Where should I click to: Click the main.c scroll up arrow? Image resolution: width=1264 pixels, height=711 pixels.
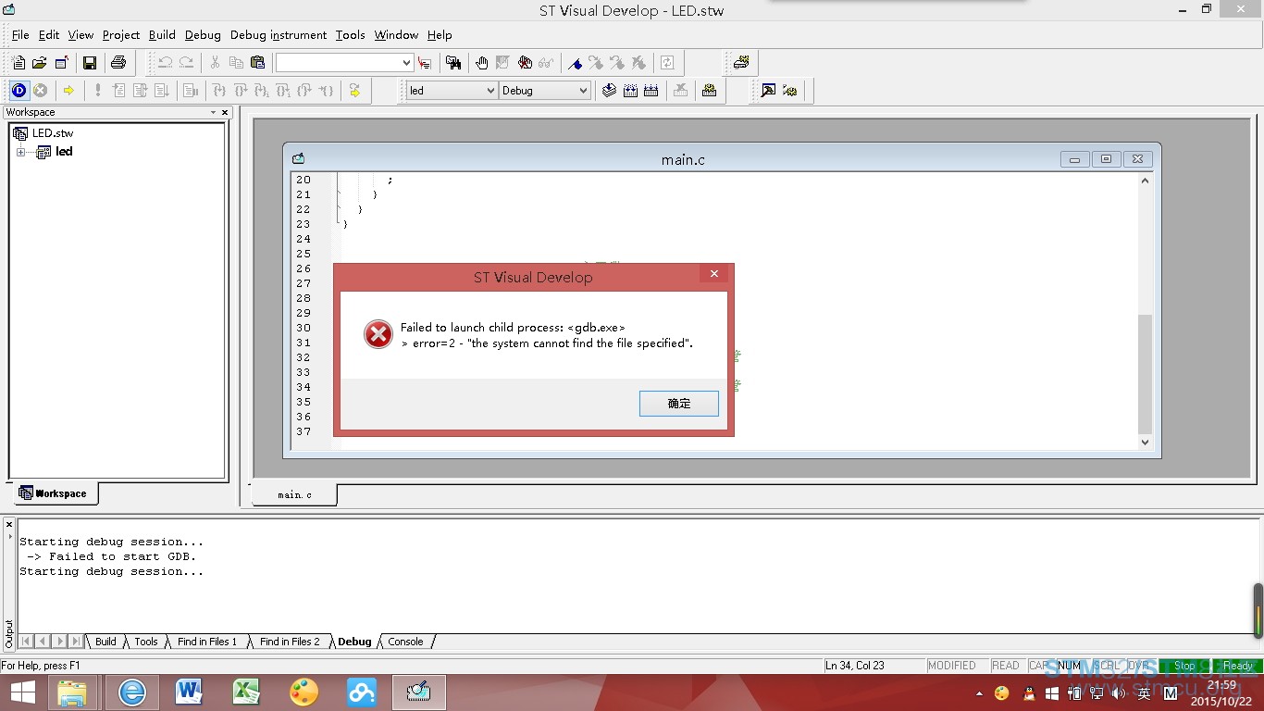click(1145, 181)
